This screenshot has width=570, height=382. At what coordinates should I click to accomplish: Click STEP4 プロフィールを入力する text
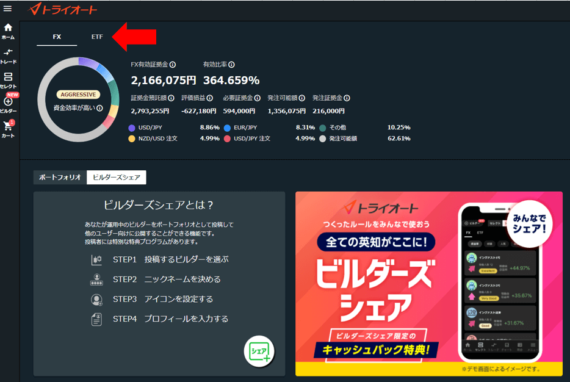pyautogui.click(x=171, y=319)
